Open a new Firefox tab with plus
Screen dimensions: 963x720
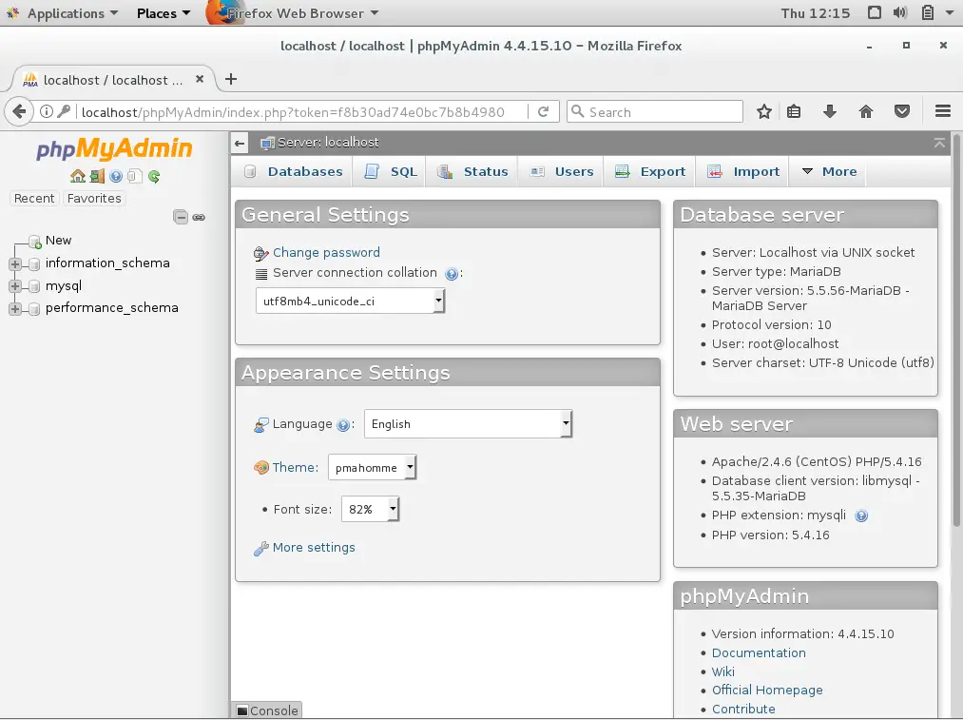point(231,79)
